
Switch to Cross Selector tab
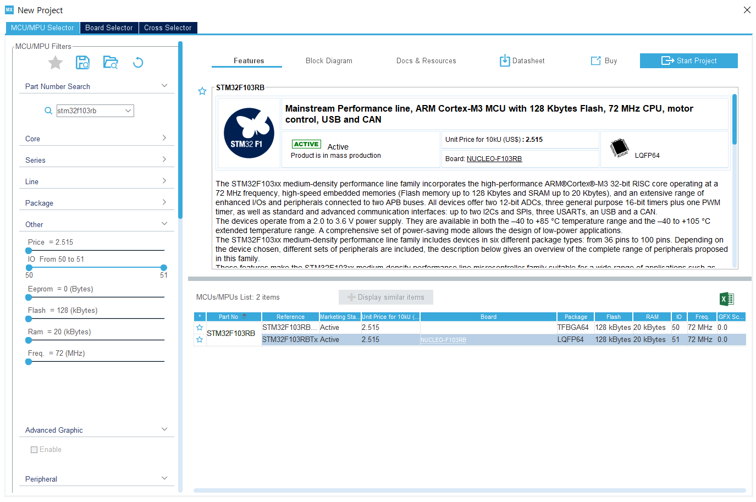(168, 27)
